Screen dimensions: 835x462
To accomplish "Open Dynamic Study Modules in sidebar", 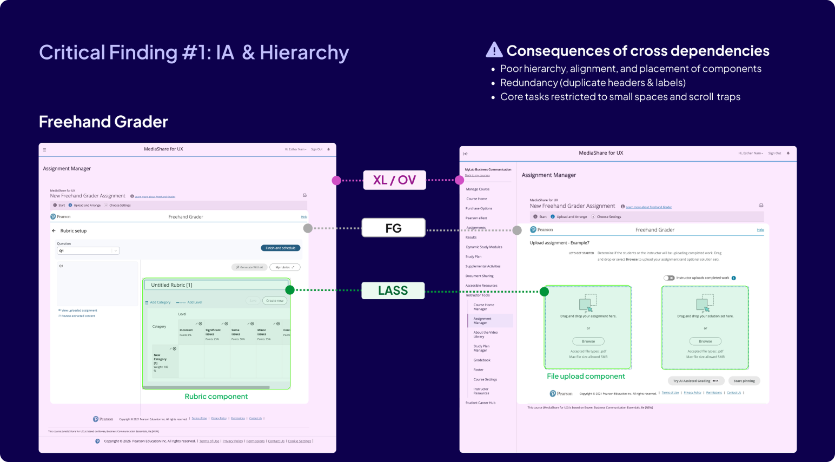I will (x=484, y=247).
